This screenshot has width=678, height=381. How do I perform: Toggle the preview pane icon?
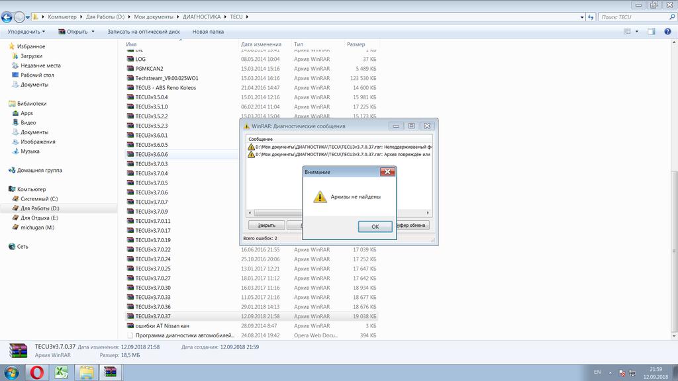tap(651, 31)
